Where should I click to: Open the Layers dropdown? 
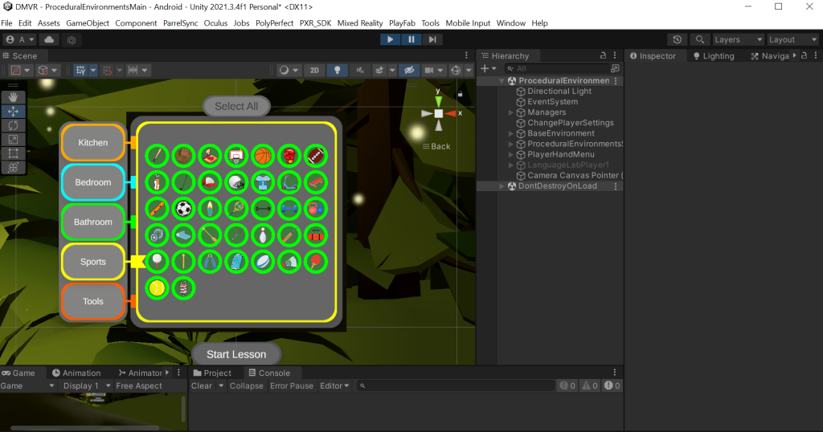738,39
